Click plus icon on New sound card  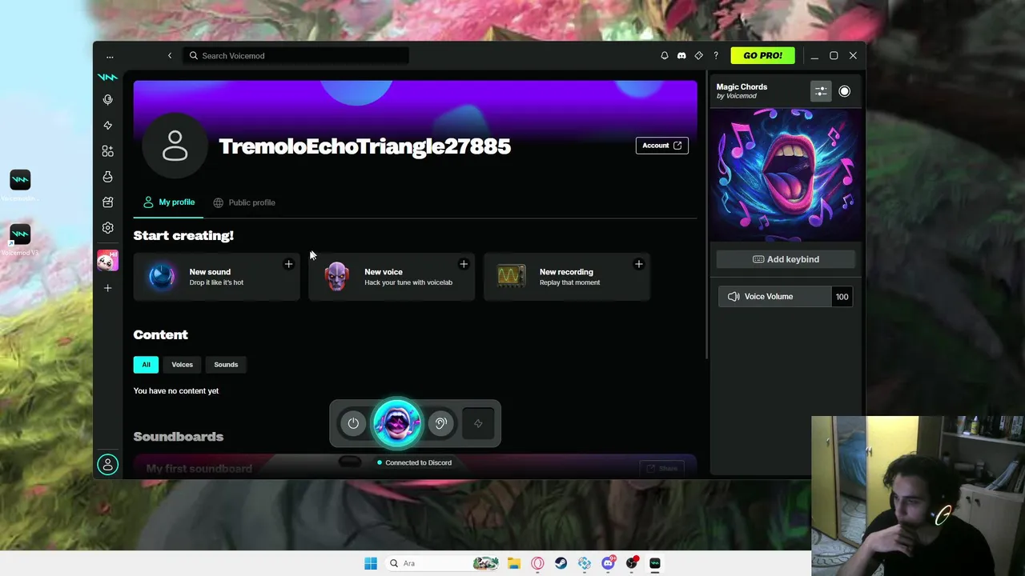(x=288, y=264)
